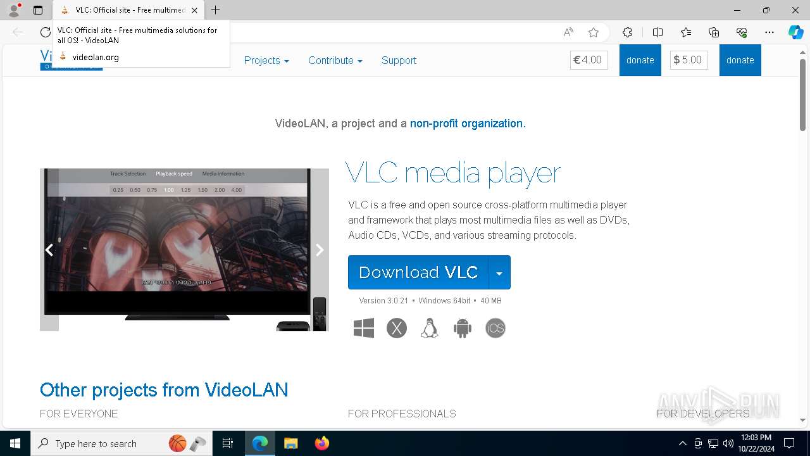Viewport: 810px width, 456px height.
Task: Donate in dollars button
Action: coord(740,60)
